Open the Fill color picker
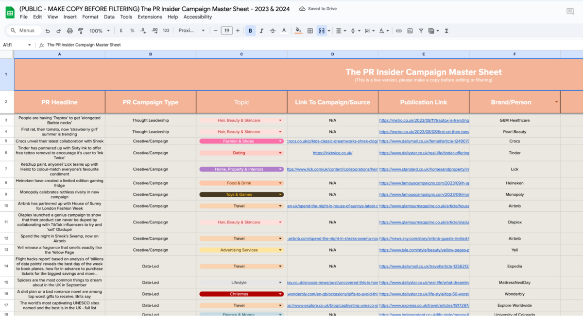Viewport: 583px width, 316px height. (298, 31)
